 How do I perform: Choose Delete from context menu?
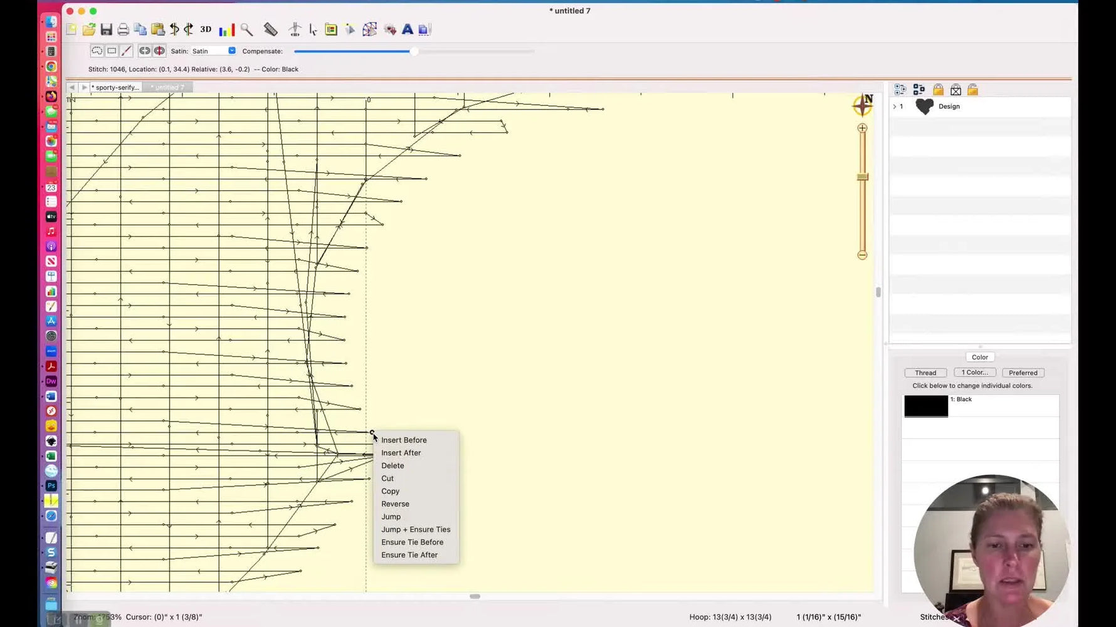pyautogui.click(x=392, y=465)
